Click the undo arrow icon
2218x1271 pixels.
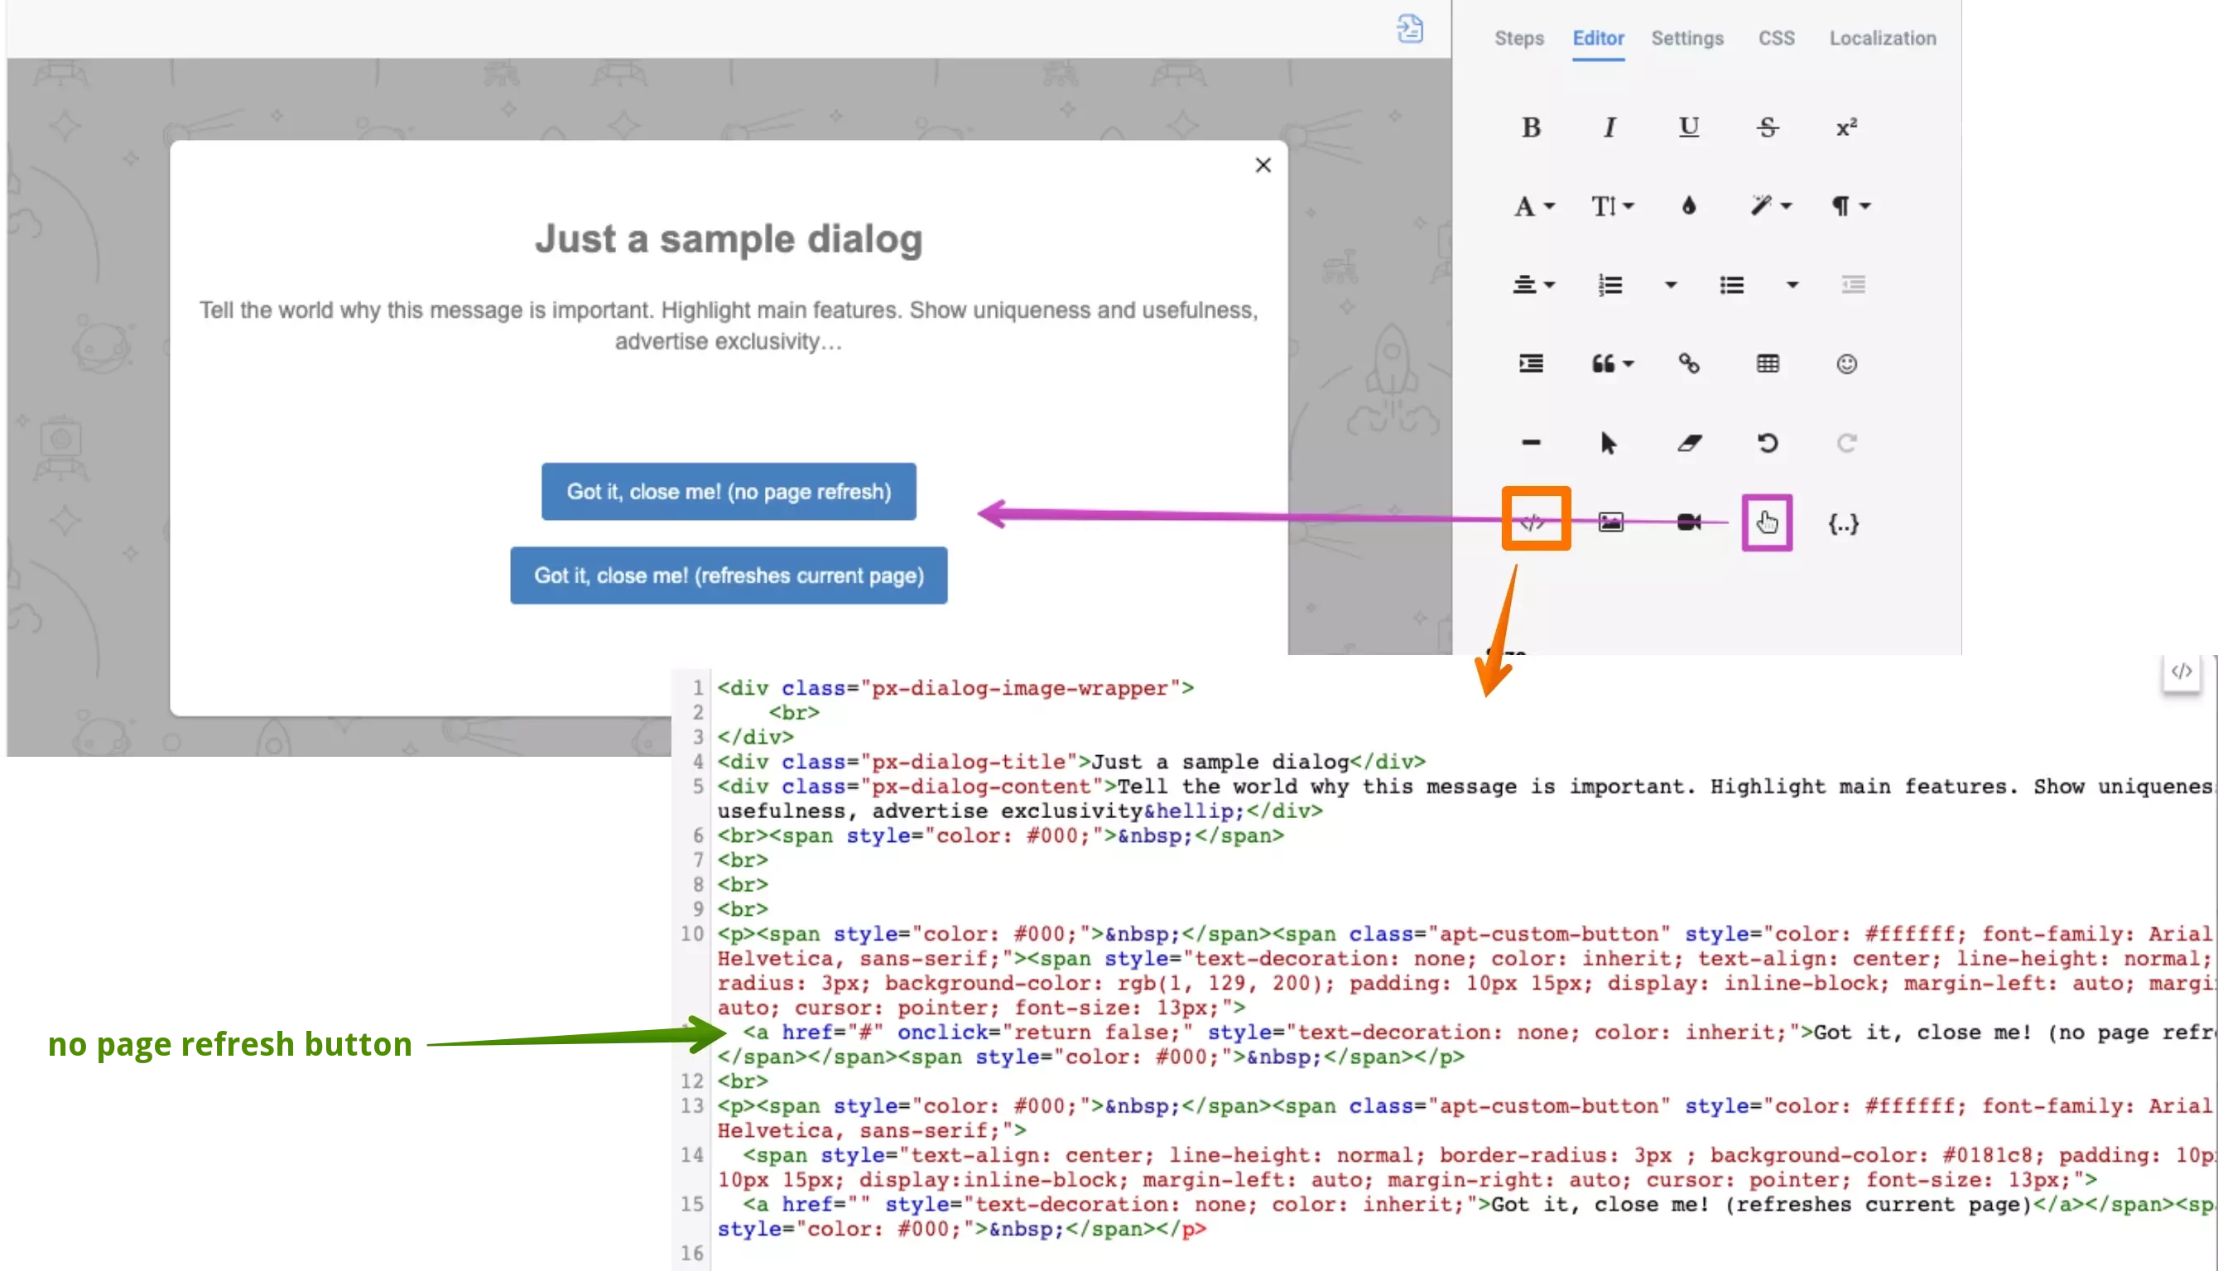tap(1767, 444)
